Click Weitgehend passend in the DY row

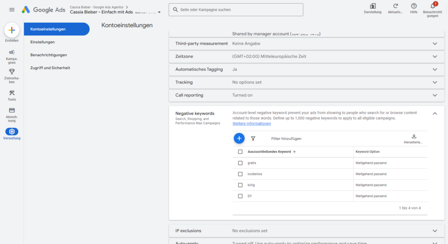click(x=371, y=196)
